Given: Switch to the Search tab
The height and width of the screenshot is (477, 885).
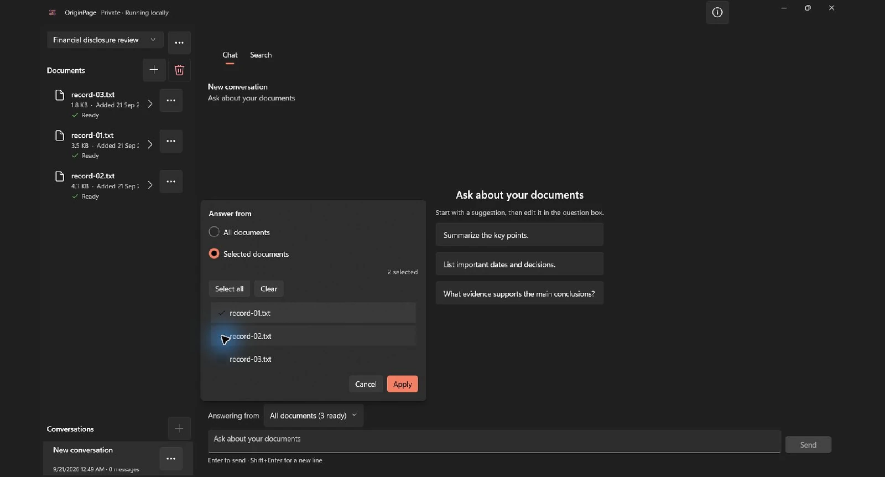Looking at the screenshot, I should 261,55.
